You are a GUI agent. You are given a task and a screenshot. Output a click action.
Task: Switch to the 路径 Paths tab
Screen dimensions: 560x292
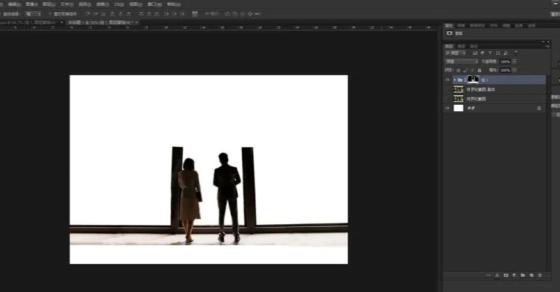pyautogui.click(x=474, y=47)
